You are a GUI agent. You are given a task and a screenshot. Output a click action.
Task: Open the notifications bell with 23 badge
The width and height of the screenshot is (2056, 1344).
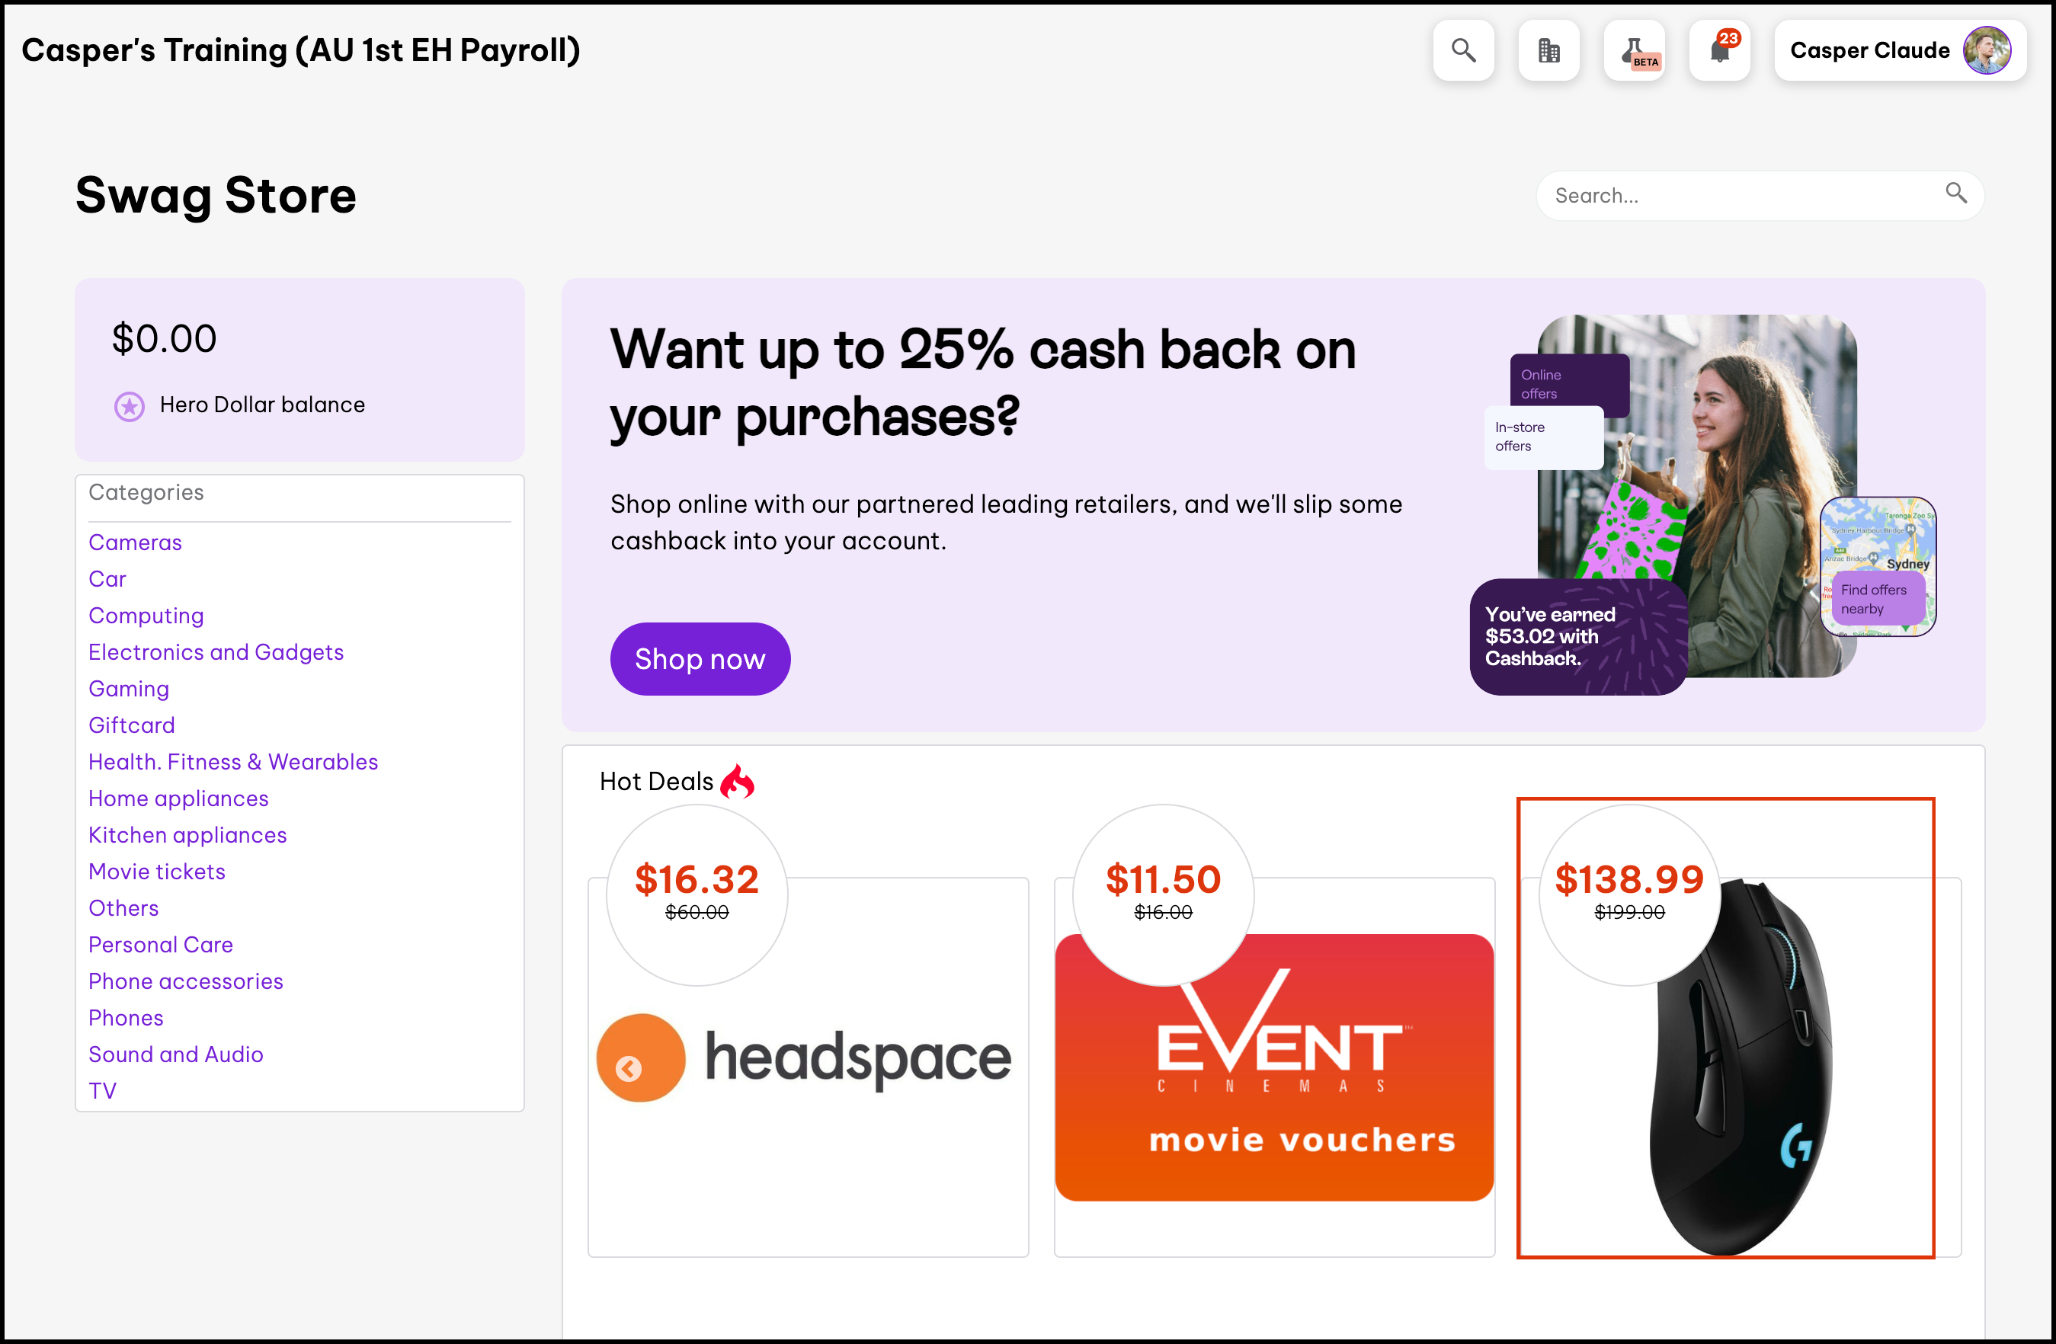coord(1719,50)
